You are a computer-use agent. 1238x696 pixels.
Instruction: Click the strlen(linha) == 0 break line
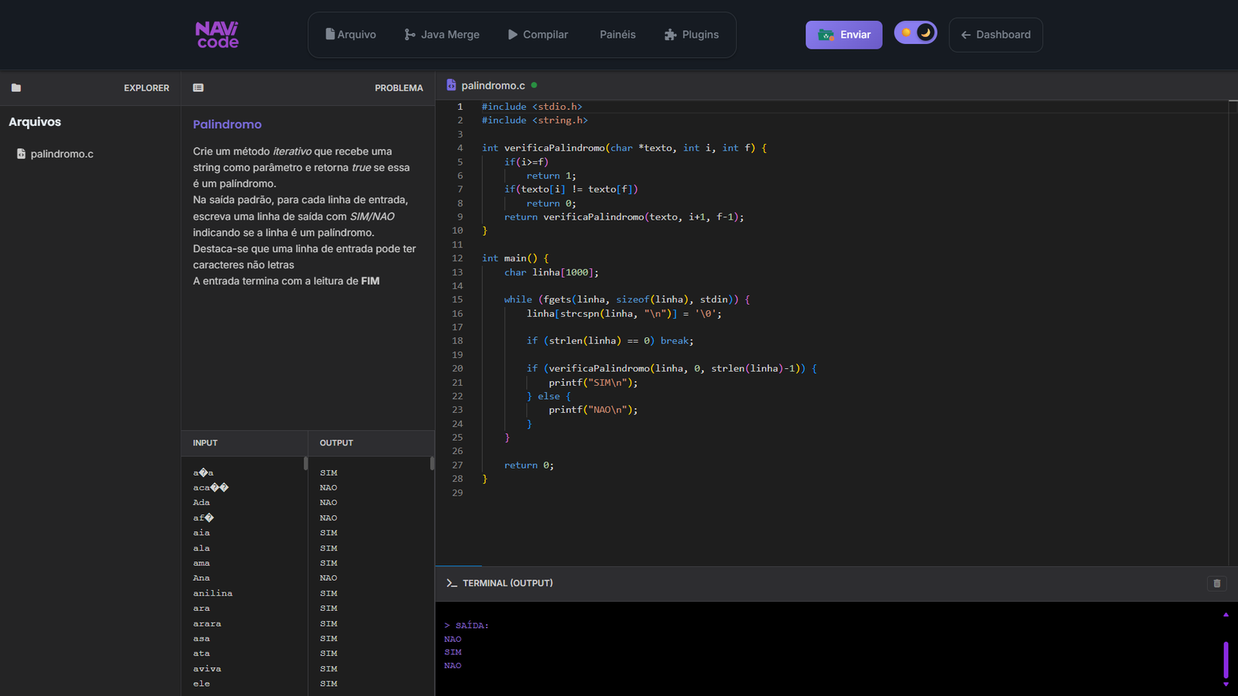pos(610,341)
